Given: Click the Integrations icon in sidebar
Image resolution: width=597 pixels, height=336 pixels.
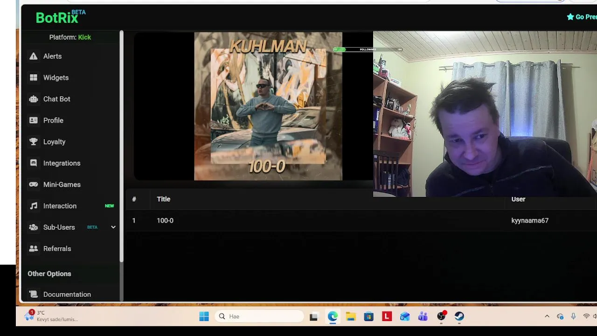Looking at the screenshot, I should coord(33,163).
